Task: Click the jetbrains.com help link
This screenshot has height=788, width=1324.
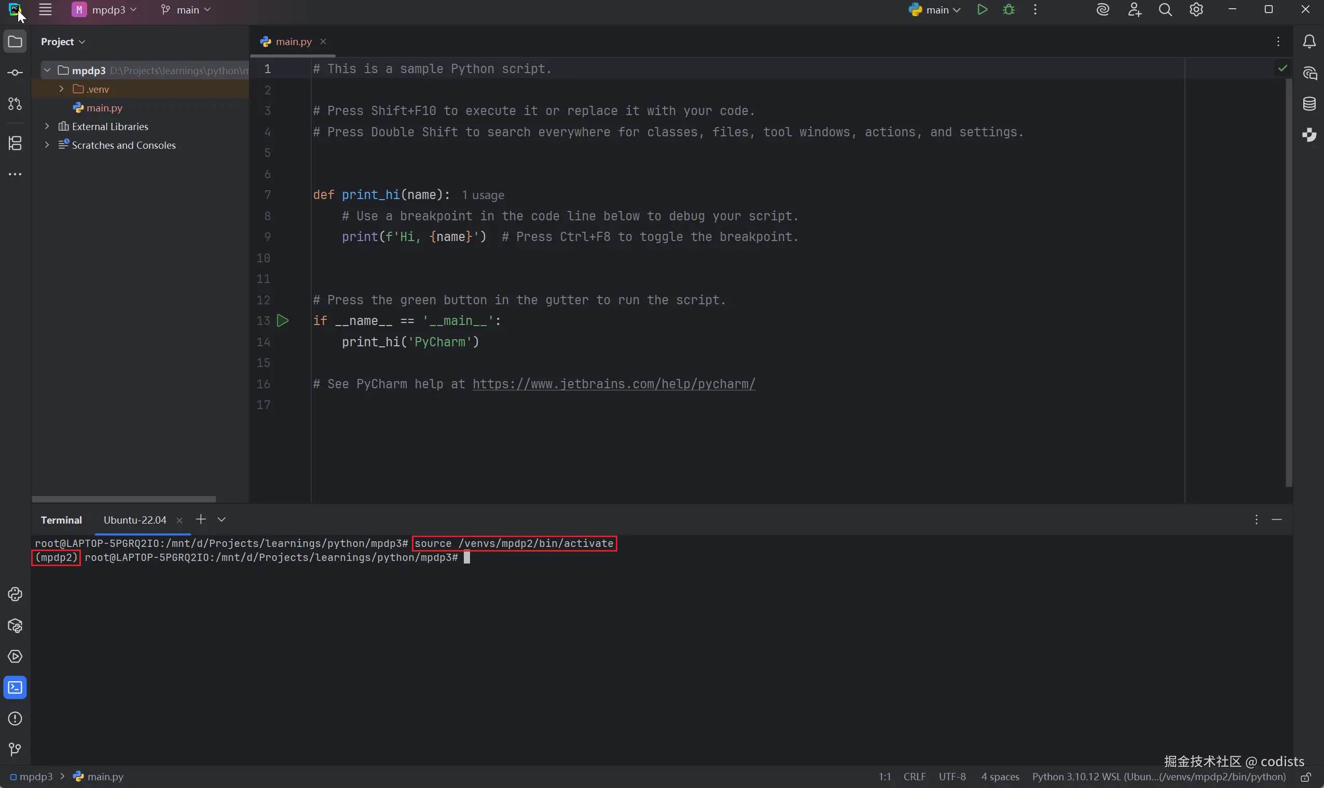Action: 613,384
